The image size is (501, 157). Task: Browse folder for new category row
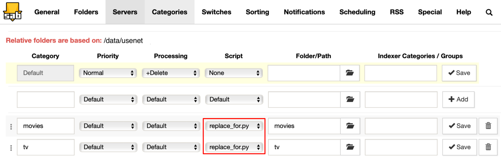pyautogui.click(x=350, y=100)
